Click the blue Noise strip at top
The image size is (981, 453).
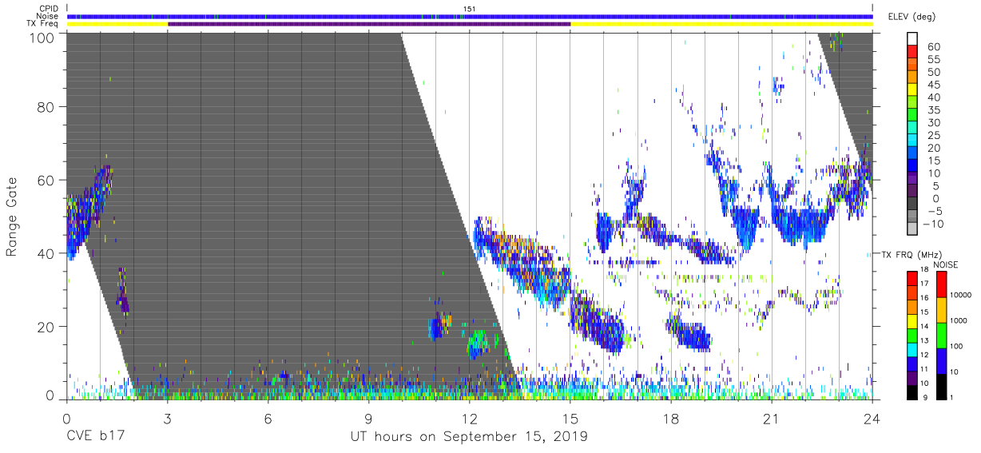(470, 16)
